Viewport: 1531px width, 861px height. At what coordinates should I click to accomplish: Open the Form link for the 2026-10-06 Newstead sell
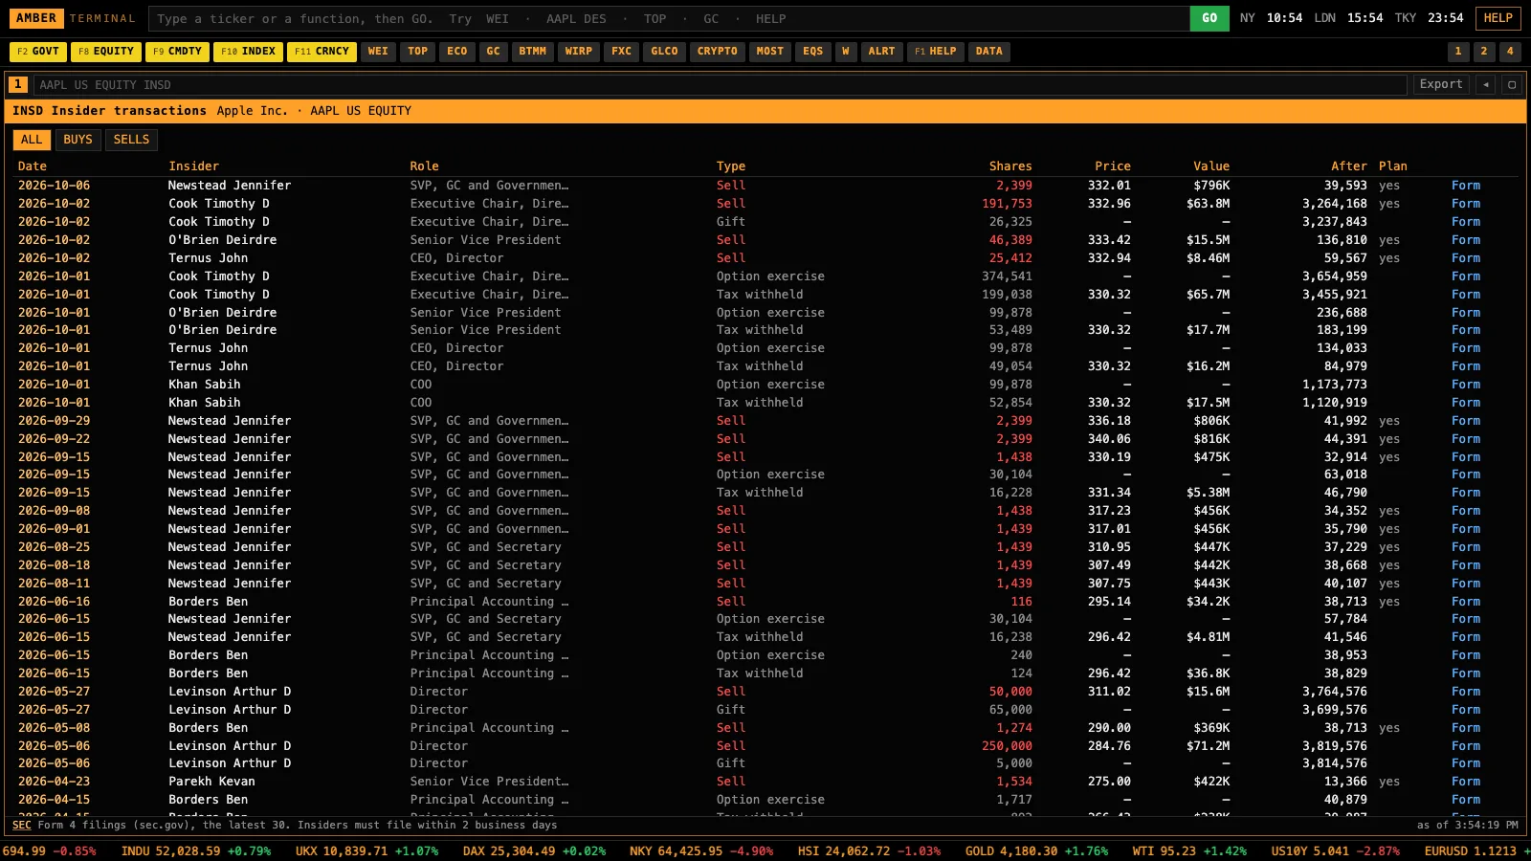1465,186
